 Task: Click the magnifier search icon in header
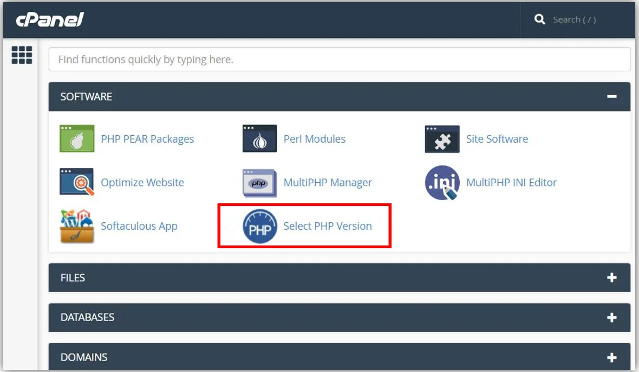click(x=539, y=19)
